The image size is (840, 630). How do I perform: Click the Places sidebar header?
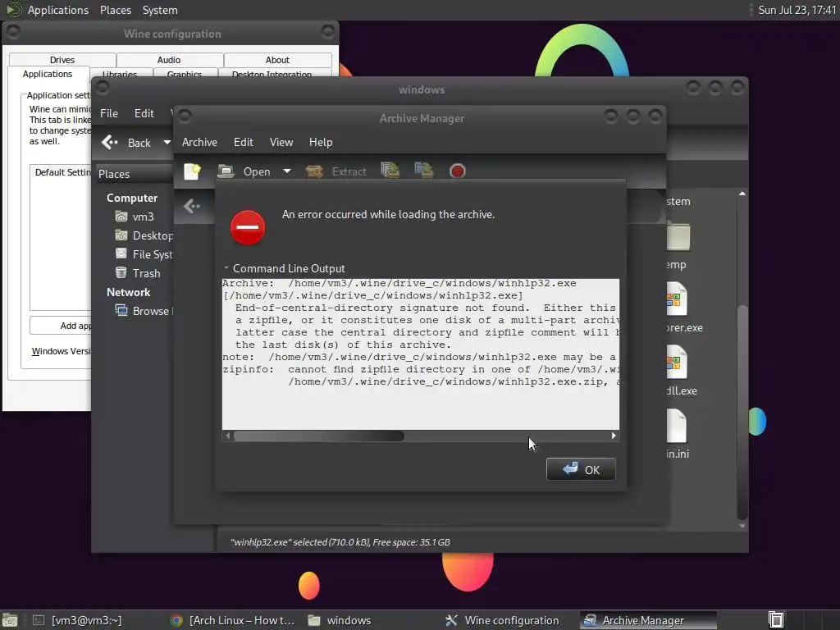coord(134,174)
